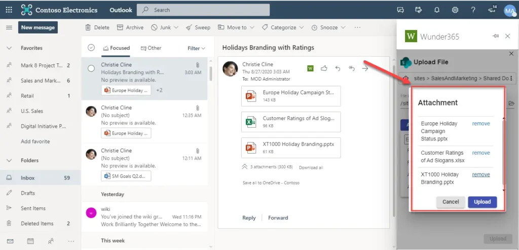The width and height of the screenshot is (519, 250).
Task: Click the Forward arrow icon in email header
Action: (365, 68)
